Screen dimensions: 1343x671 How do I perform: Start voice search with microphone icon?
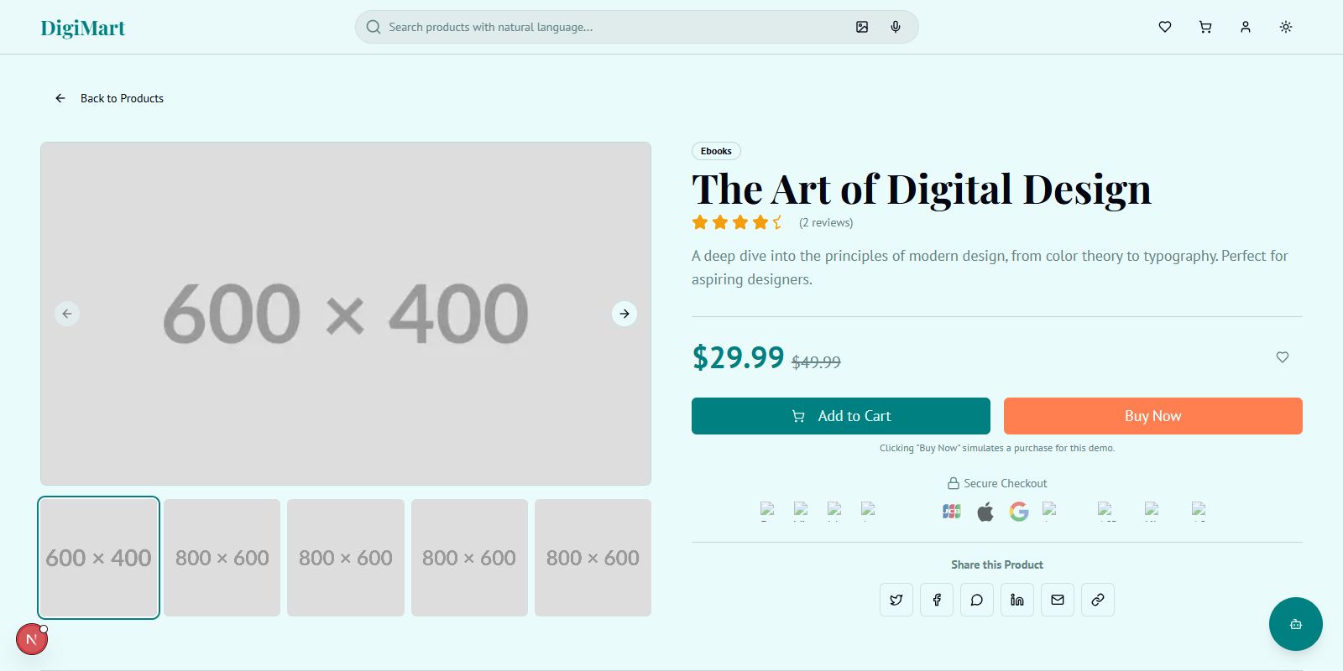(896, 27)
